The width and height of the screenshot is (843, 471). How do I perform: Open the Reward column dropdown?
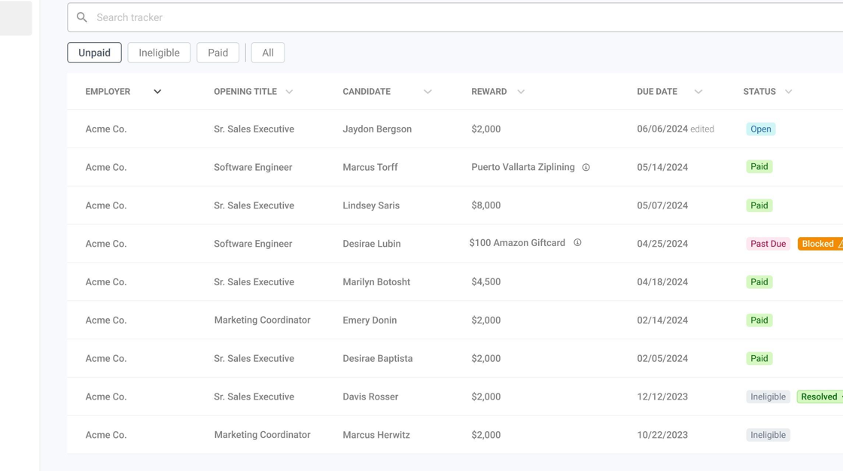521,91
